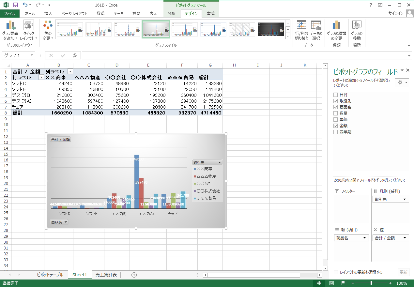Click the zoom slider in status bar

371,283
